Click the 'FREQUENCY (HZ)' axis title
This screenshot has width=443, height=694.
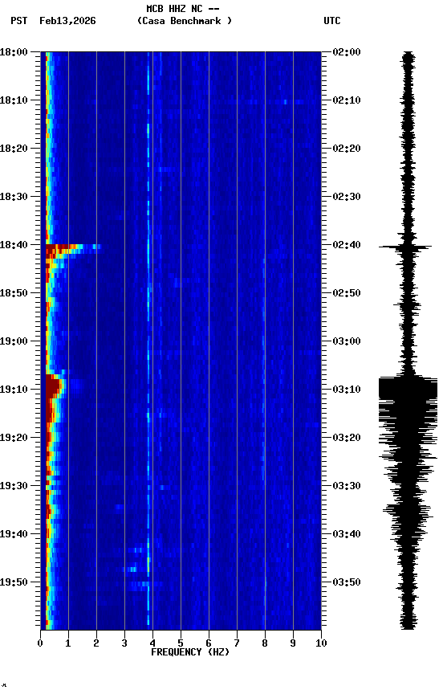pyautogui.click(x=190, y=653)
